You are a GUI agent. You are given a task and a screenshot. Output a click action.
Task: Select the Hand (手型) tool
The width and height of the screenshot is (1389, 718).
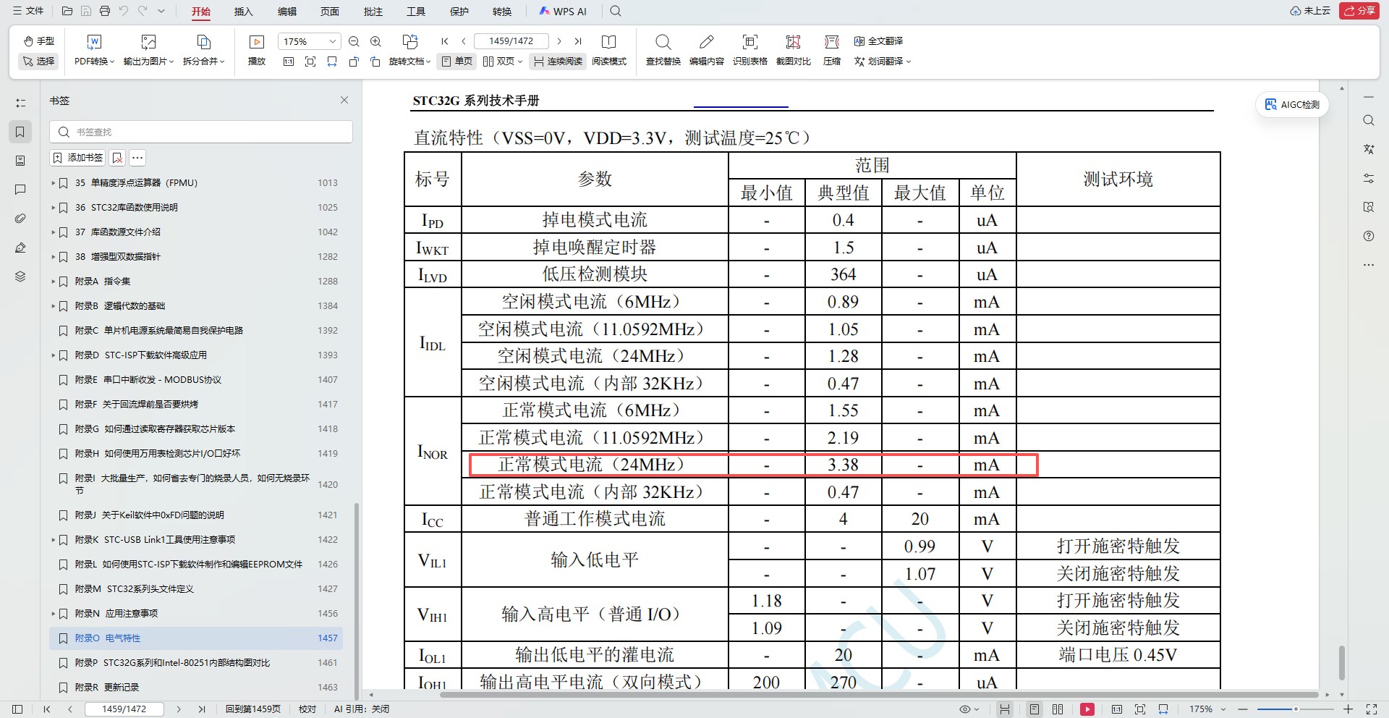click(39, 41)
